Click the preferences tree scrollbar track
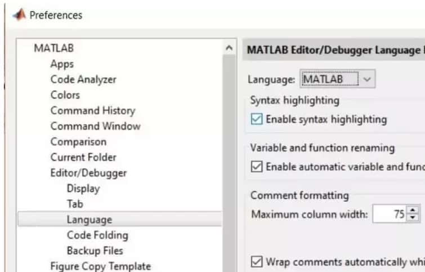Image resolution: width=425 pixels, height=272 pixels. click(x=229, y=163)
